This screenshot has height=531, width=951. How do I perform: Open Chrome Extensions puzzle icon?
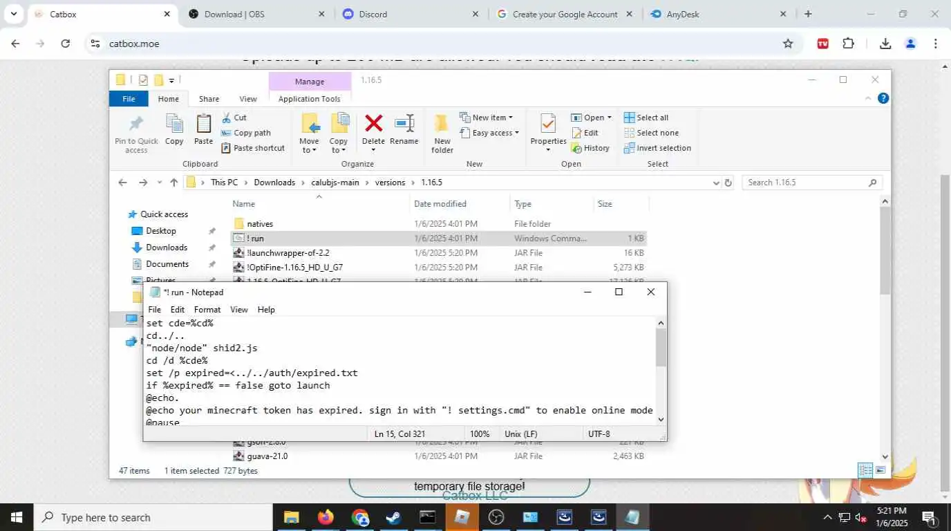click(848, 44)
